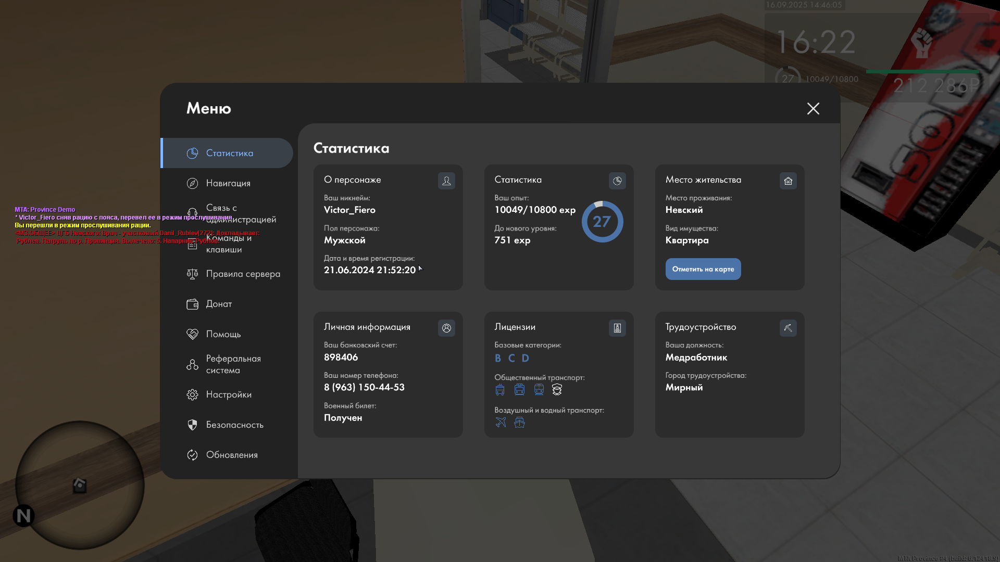
Task: Click the airplane license icon
Action: (x=501, y=423)
